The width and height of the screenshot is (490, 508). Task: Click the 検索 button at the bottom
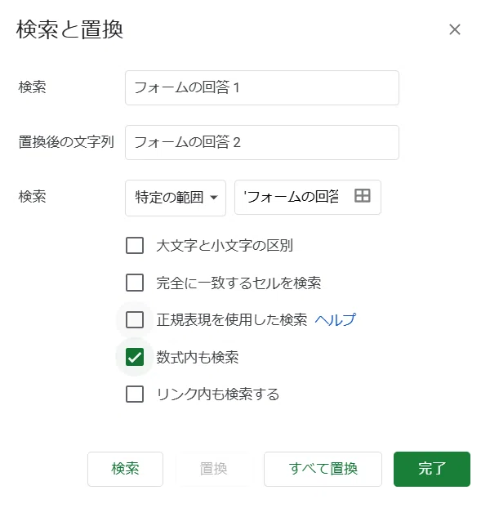[125, 469]
